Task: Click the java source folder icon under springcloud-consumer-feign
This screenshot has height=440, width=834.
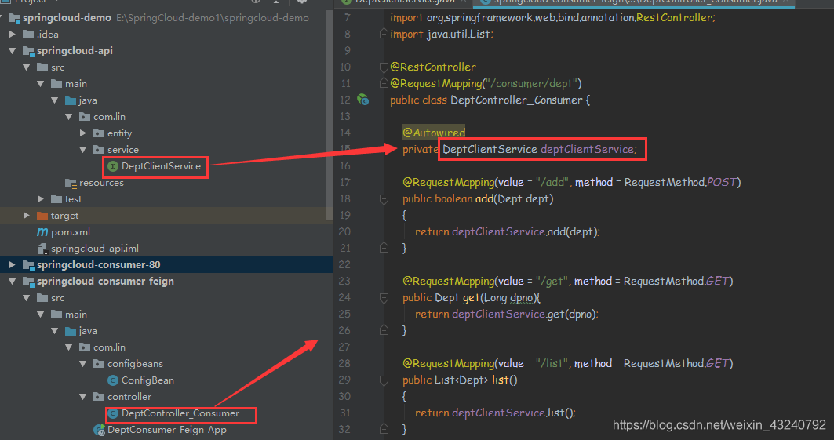Action: [x=71, y=331]
